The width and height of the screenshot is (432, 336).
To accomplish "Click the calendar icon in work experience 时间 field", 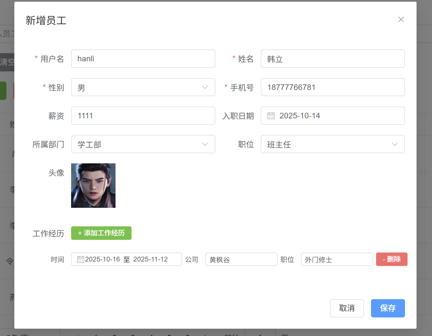I will coord(80,259).
